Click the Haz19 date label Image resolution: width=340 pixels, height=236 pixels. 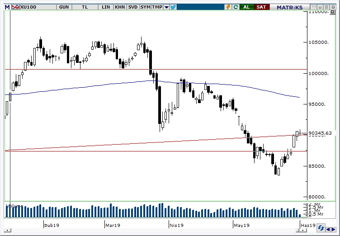(308, 225)
